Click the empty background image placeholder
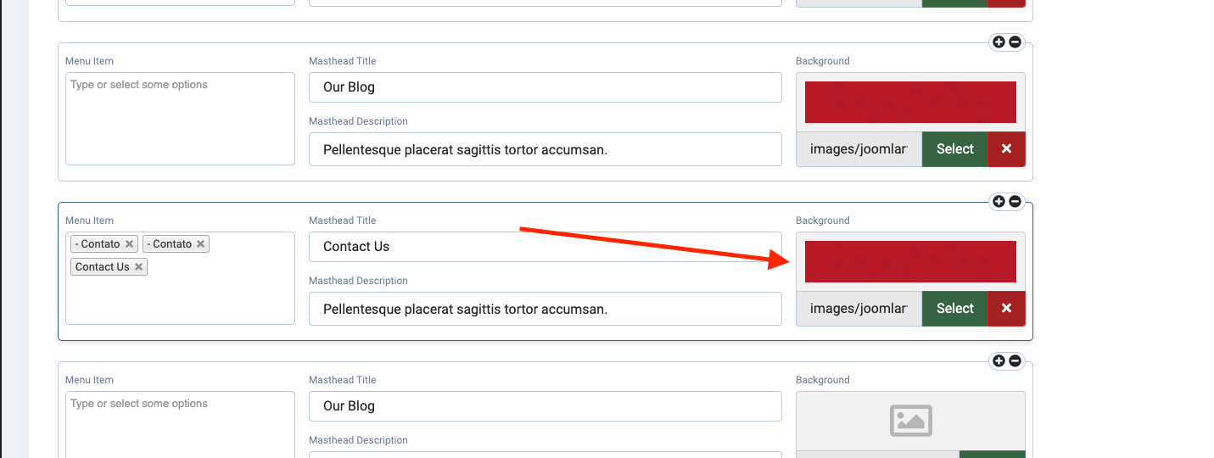Screen dimensions: 1214x458 click(x=910, y=421)
